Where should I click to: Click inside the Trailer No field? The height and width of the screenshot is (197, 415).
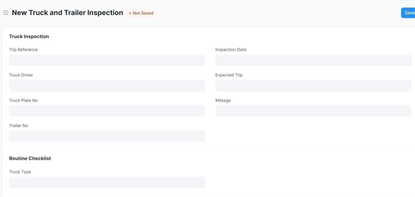107,136
